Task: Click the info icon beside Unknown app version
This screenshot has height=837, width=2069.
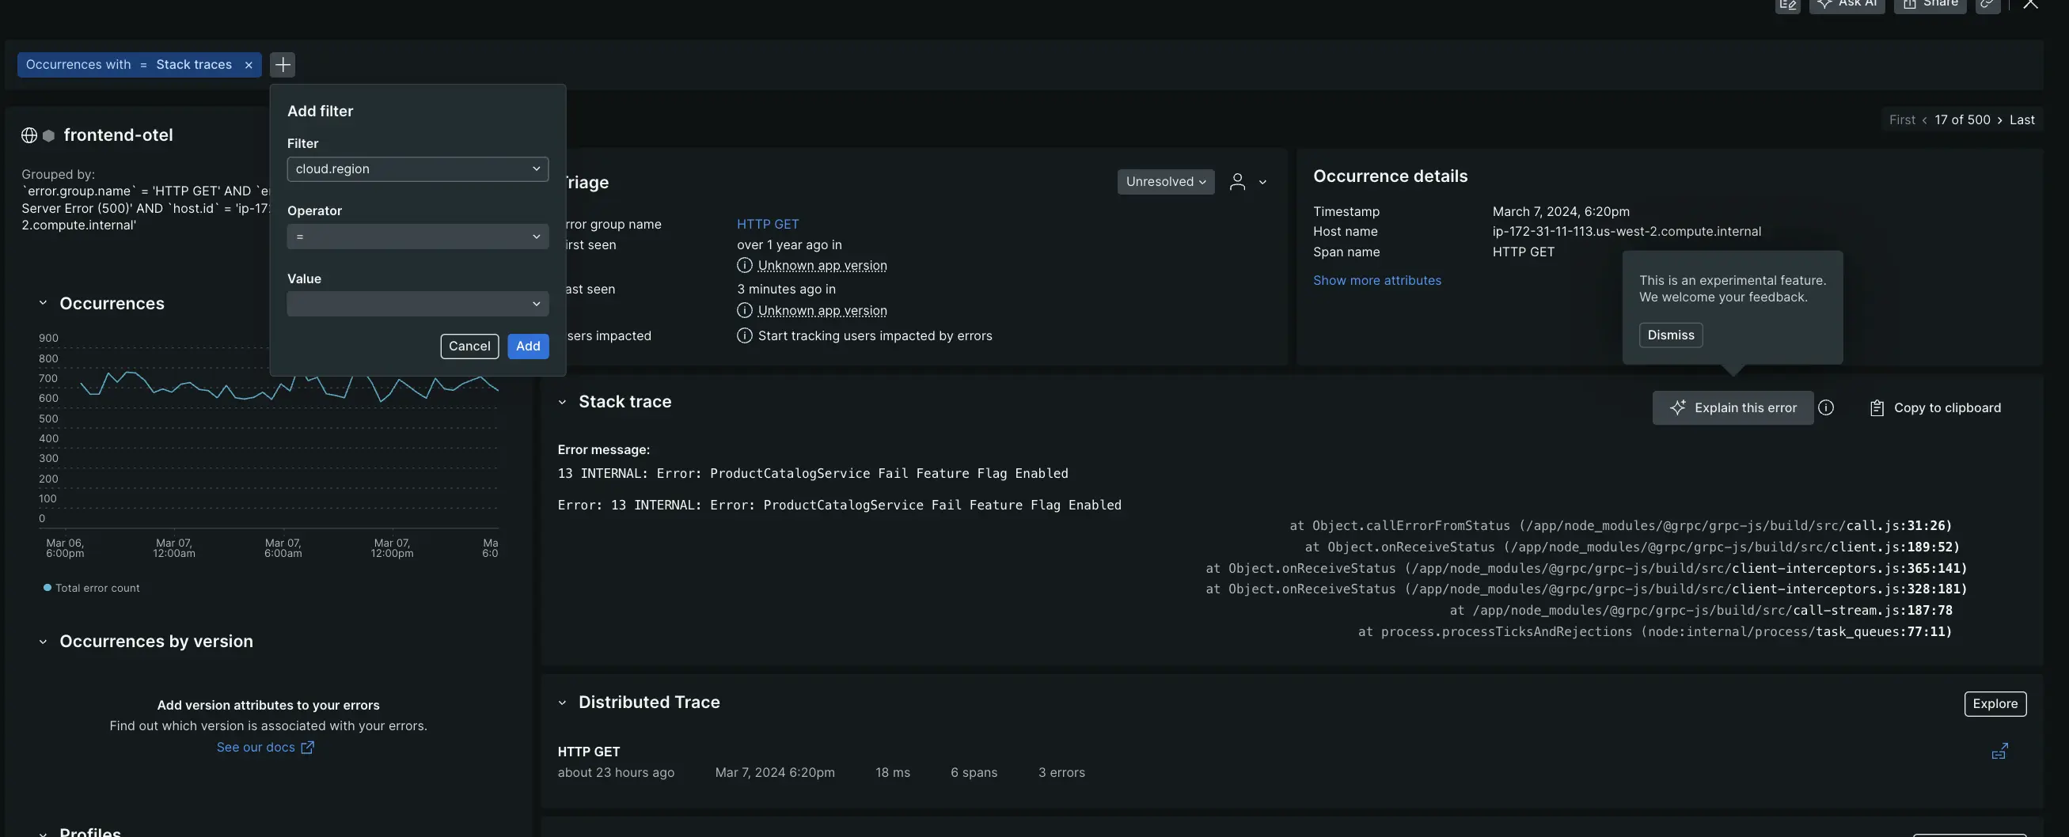Action: [744, 265]
